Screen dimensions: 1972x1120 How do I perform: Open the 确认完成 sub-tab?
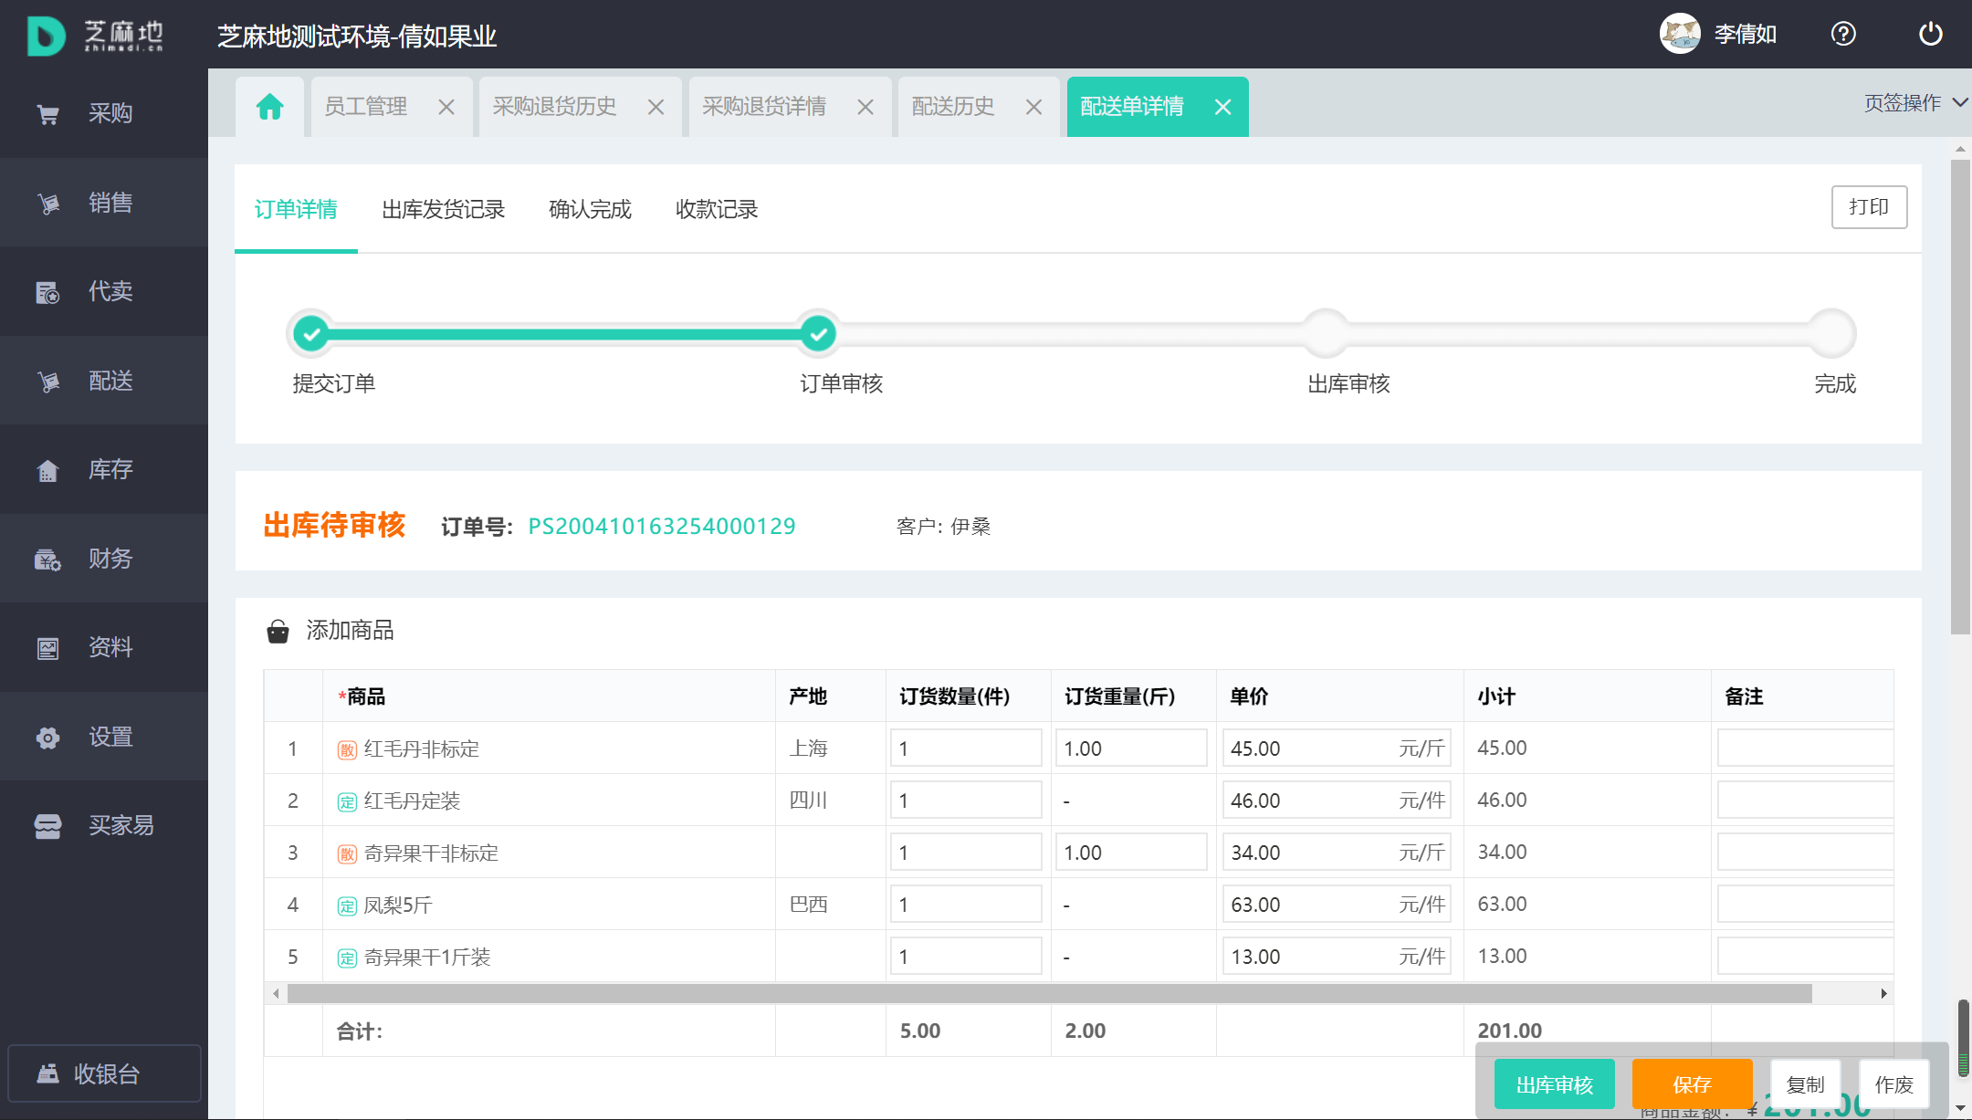591,209
